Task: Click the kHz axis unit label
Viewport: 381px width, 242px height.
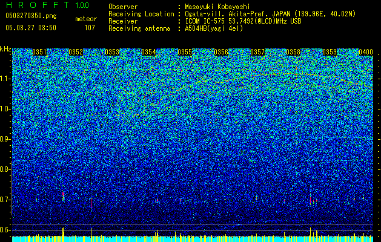Action: [x=5, y=49]
